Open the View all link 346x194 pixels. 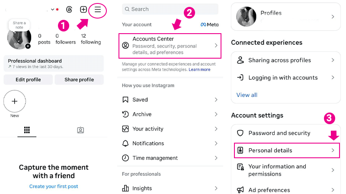tap(247, 95)
